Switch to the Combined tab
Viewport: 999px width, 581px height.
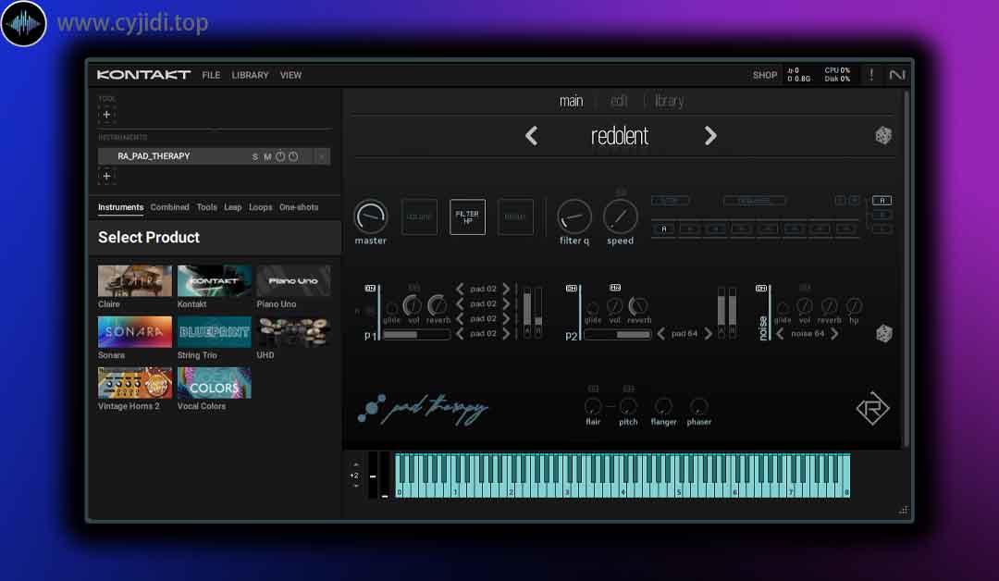[x=169, y=207]
